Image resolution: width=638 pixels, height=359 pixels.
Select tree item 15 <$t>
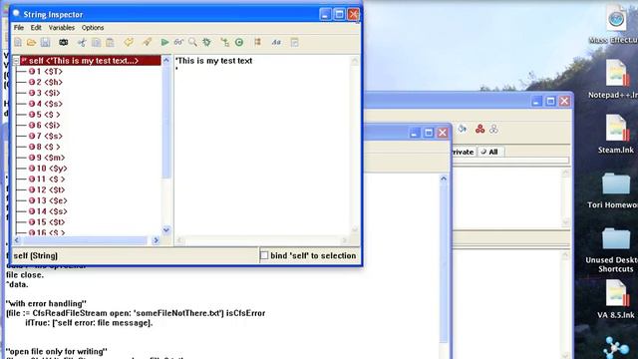point(47,221)
